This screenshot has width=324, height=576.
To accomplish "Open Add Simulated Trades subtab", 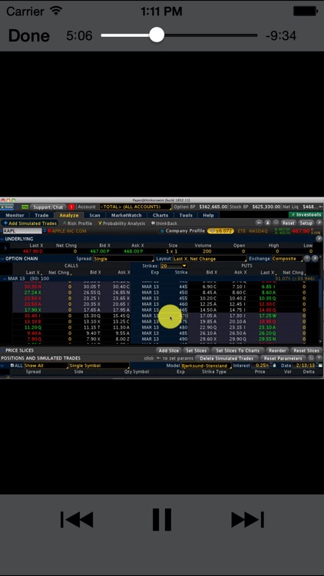I will pyautogui.click(x=30, y=223).
